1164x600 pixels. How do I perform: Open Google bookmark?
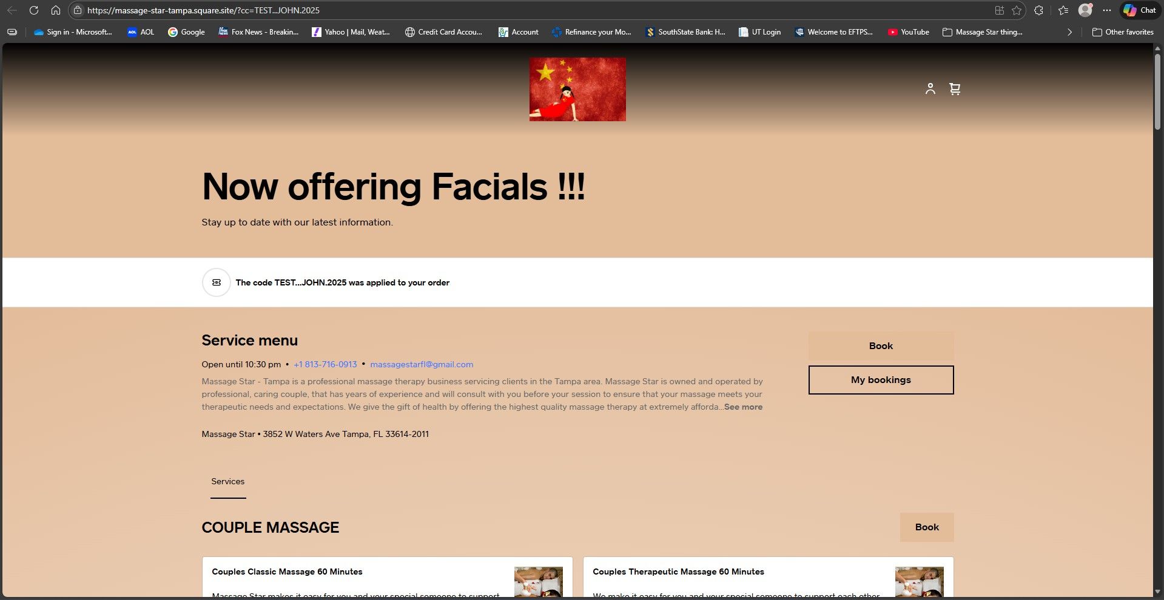(x=186, y=32)
